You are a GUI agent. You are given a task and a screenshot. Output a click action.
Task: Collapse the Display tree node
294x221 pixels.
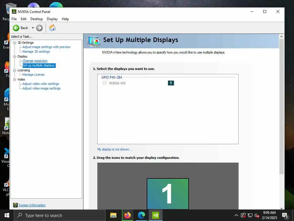[14, 56]
